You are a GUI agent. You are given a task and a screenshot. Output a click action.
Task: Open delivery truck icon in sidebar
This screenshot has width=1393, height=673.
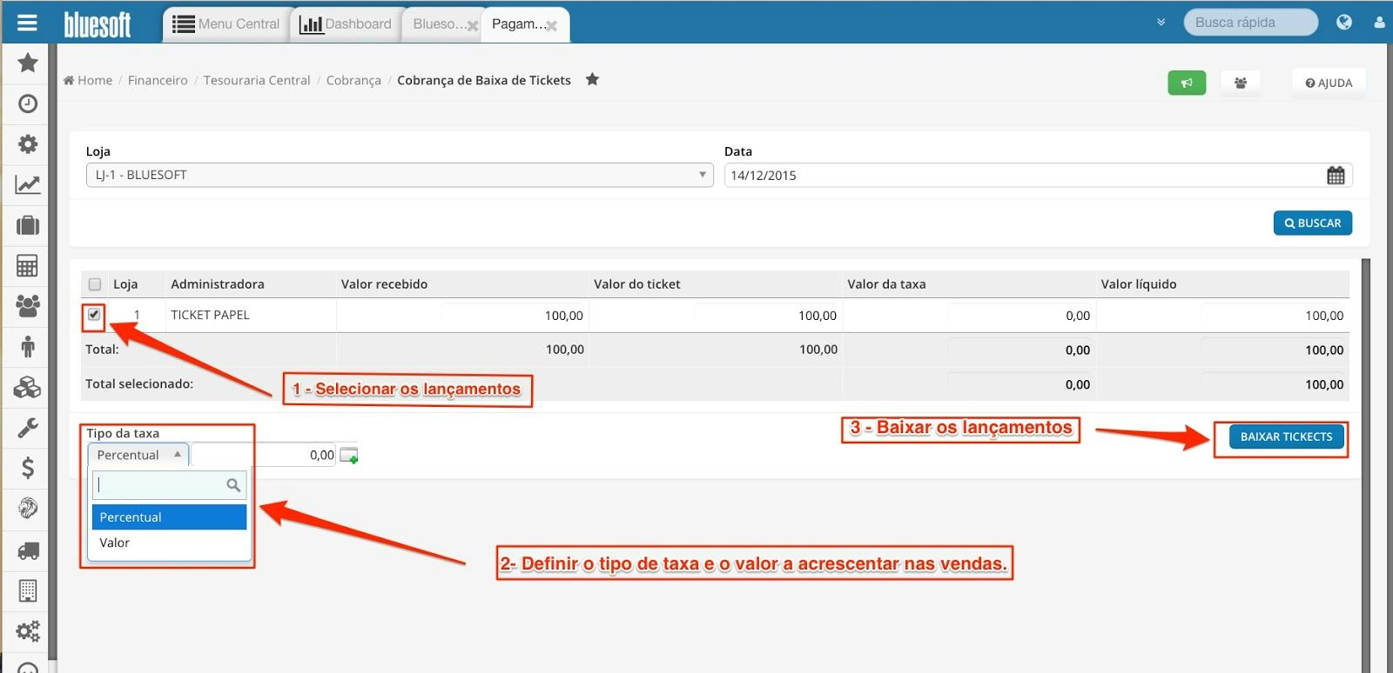(28, 550)
